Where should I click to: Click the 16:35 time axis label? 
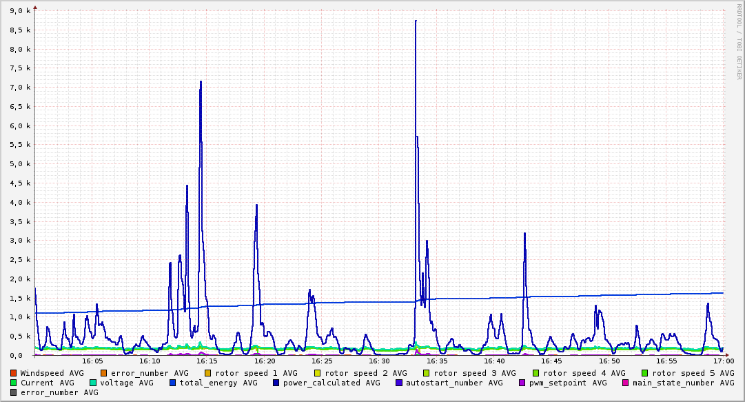437,361
